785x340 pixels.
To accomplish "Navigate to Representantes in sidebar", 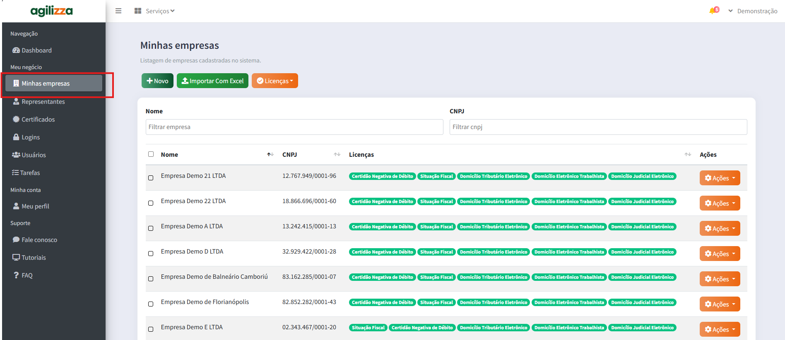I will pyautogui.click(x=43, y=102).
